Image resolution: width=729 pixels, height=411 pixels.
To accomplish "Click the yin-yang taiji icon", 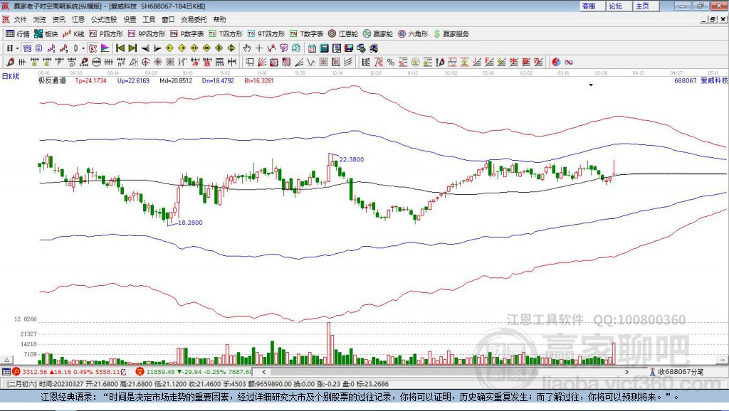I will point(555,63).
